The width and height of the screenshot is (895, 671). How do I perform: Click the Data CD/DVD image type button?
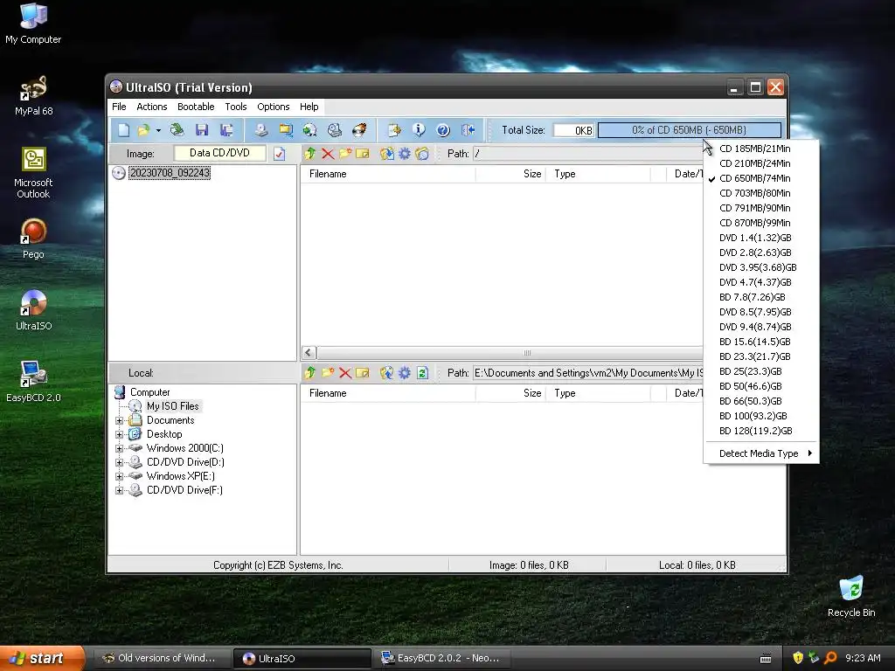point(219,153)
